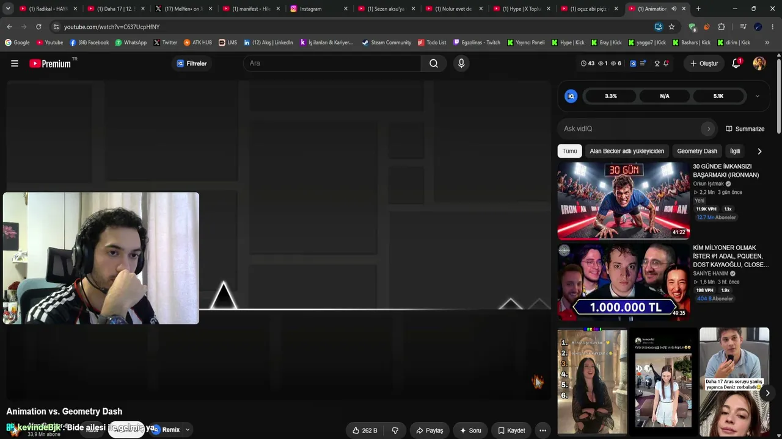This screenshot has height=439, width=782.
Task: Open the Daha 17 Aras soruyu Short
Action: 734,381
